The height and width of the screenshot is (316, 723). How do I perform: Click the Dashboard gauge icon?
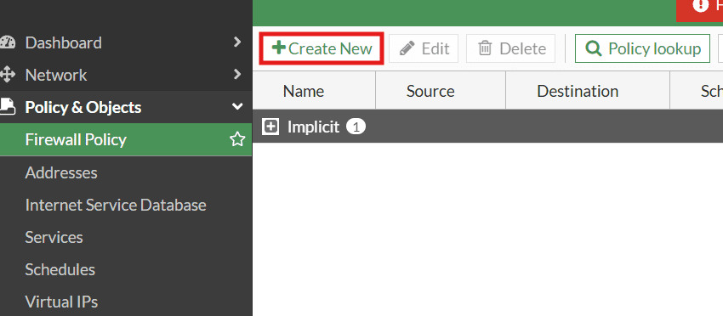coord(7,42)
